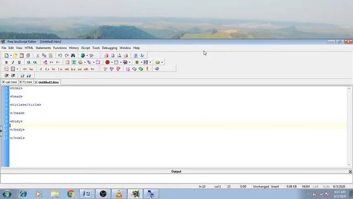Click the <title></title> line in editor
This screenshot has width=353, height=199.
coord(25,104)
